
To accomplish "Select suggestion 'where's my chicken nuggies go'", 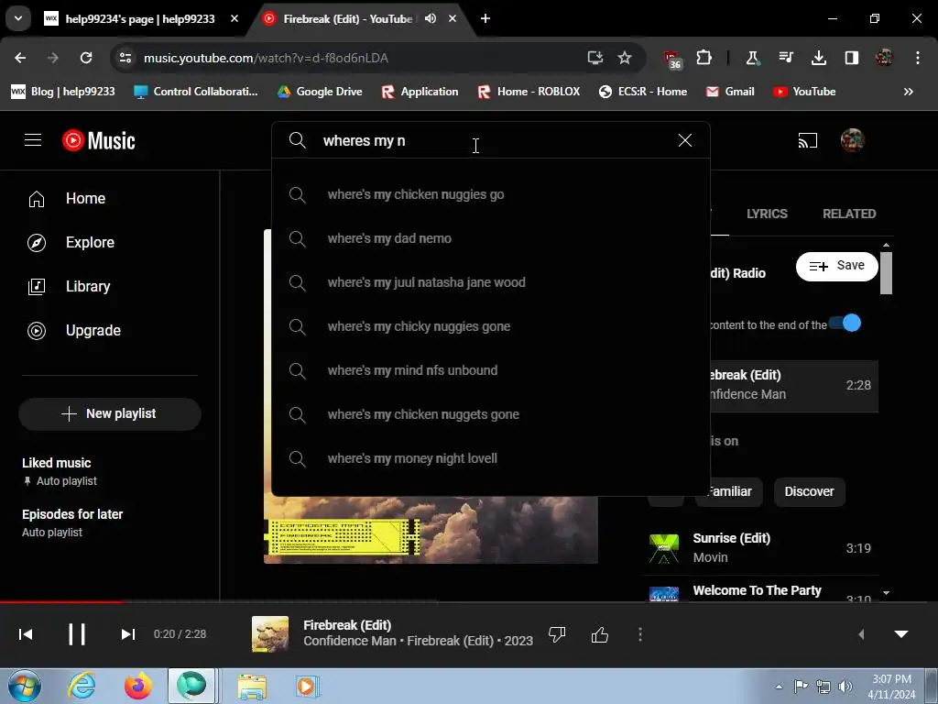I will [491, 194].
